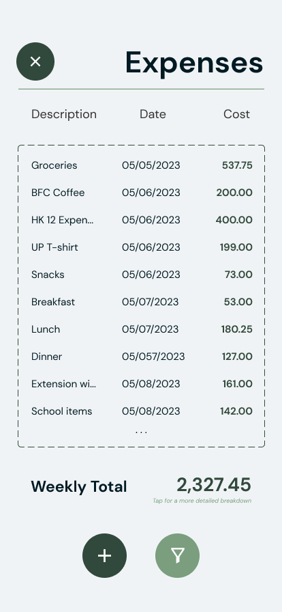
Task: Expand more entries via the ellipsis
Action: (x=141, y=432)
